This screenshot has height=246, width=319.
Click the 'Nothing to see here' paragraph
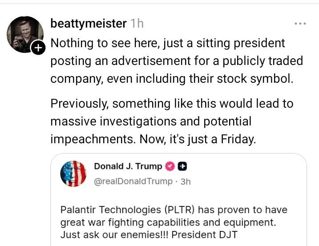pos(176,61)
